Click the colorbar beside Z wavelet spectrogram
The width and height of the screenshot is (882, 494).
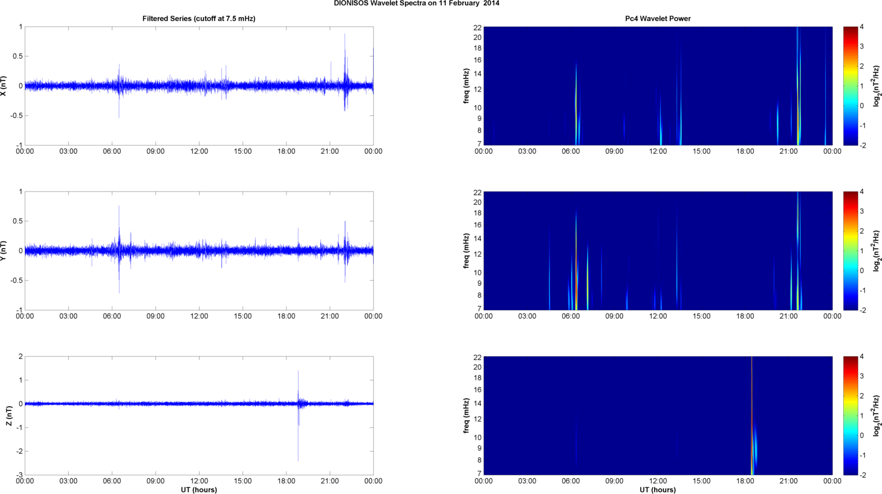[x=850, y=415]
